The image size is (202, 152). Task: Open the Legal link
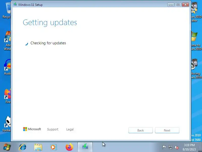[70, 129]
